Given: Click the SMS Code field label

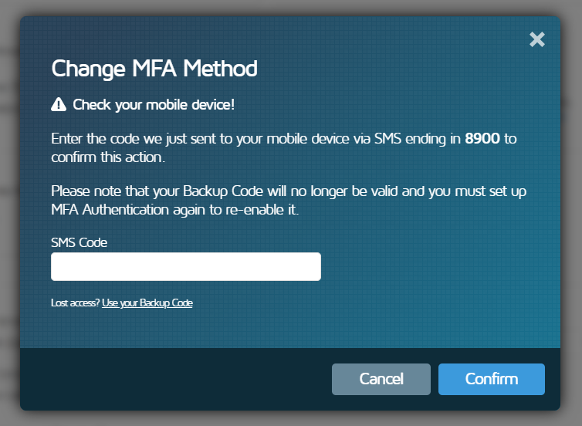Looking at the screenshot, I should 79,242.
